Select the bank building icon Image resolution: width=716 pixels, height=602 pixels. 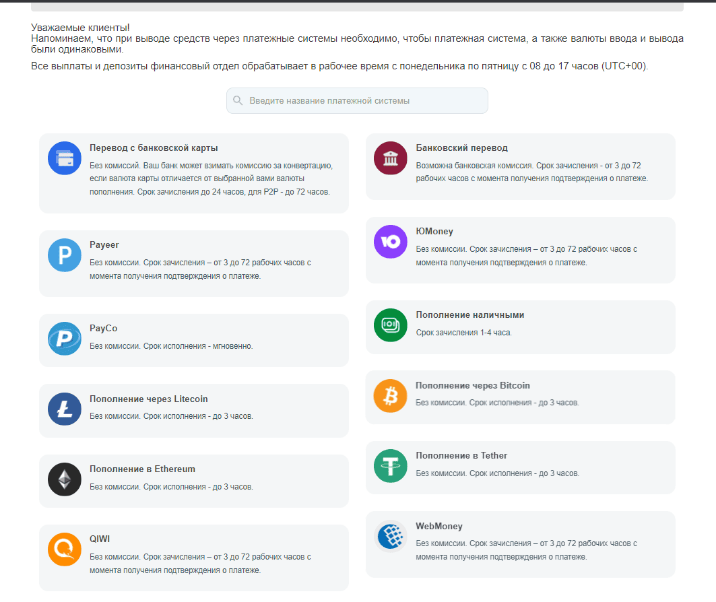[391, 158]
